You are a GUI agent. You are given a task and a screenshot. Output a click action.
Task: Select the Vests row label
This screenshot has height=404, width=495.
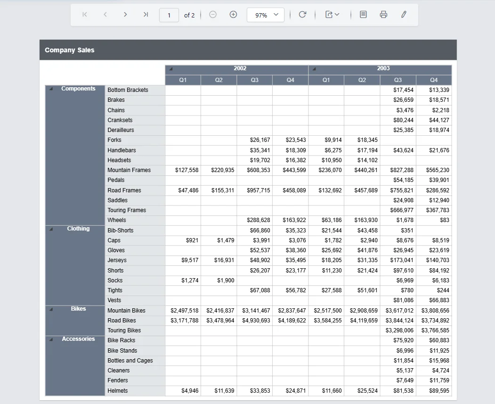(x=114, y=300)
